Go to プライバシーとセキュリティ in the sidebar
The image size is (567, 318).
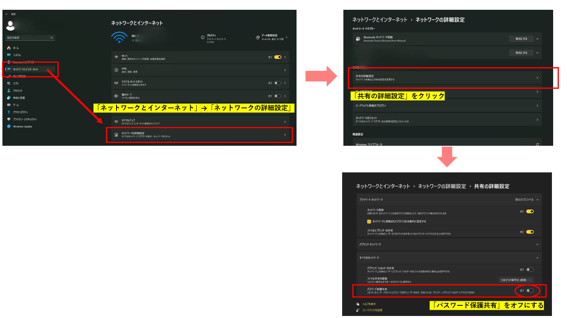click(25, 119)
